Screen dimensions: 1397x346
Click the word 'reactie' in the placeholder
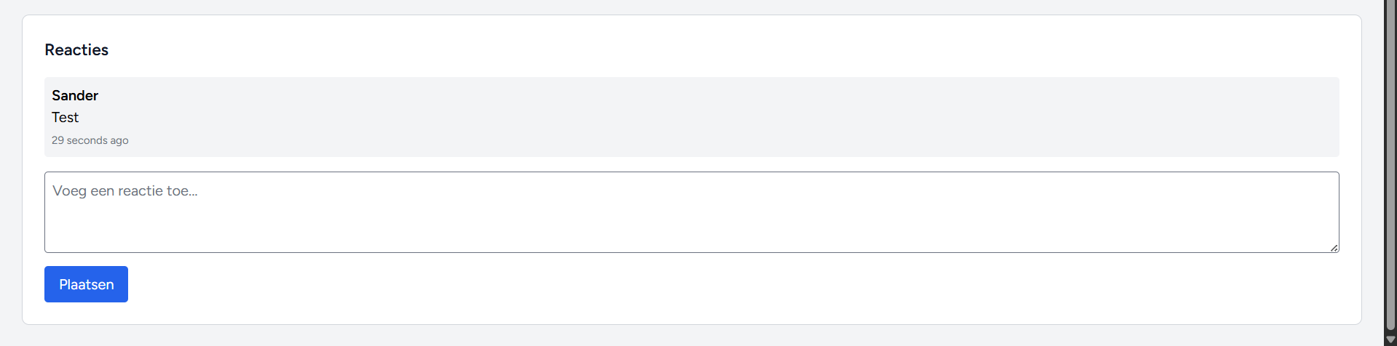[x=141, y=191]
